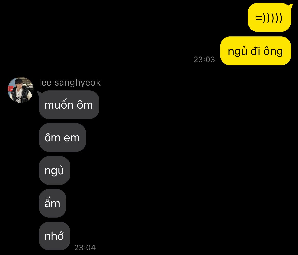Tap the gray "ấm" message bubble
298x255 pixels.
[x=53, y=203]
